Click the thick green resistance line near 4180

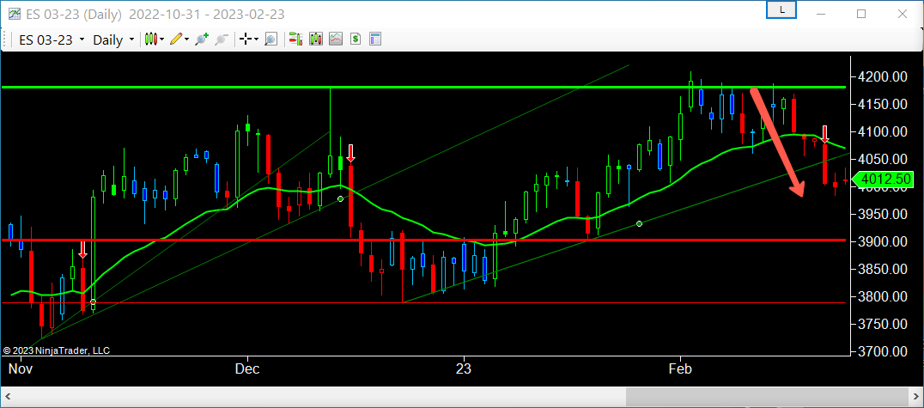point(423,88)
